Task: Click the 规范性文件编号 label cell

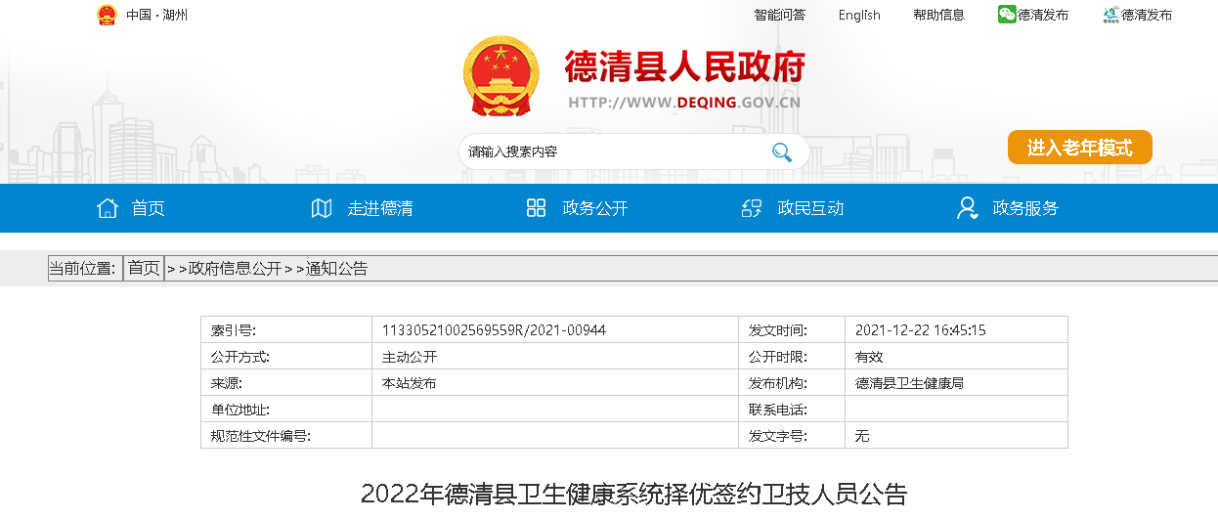Action: click(286, 436)
